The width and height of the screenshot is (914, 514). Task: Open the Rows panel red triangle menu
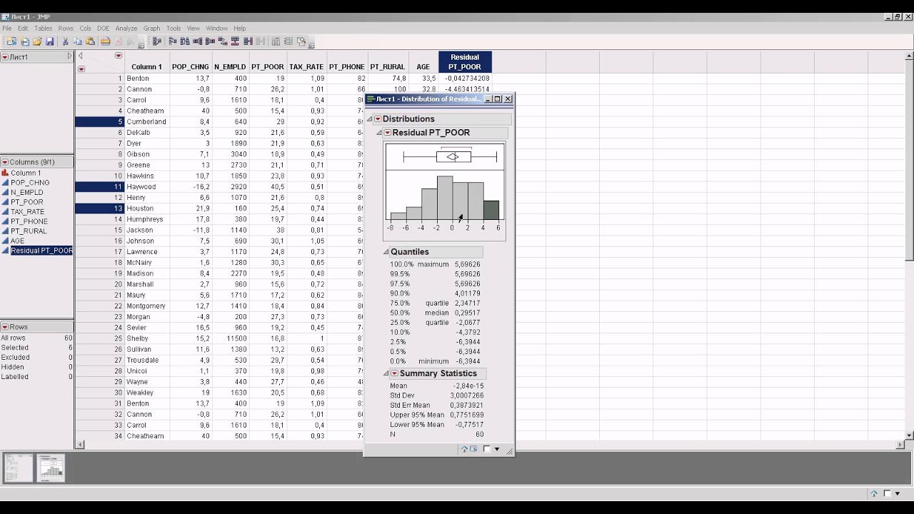pyautogui.click(x=5, y=327)
